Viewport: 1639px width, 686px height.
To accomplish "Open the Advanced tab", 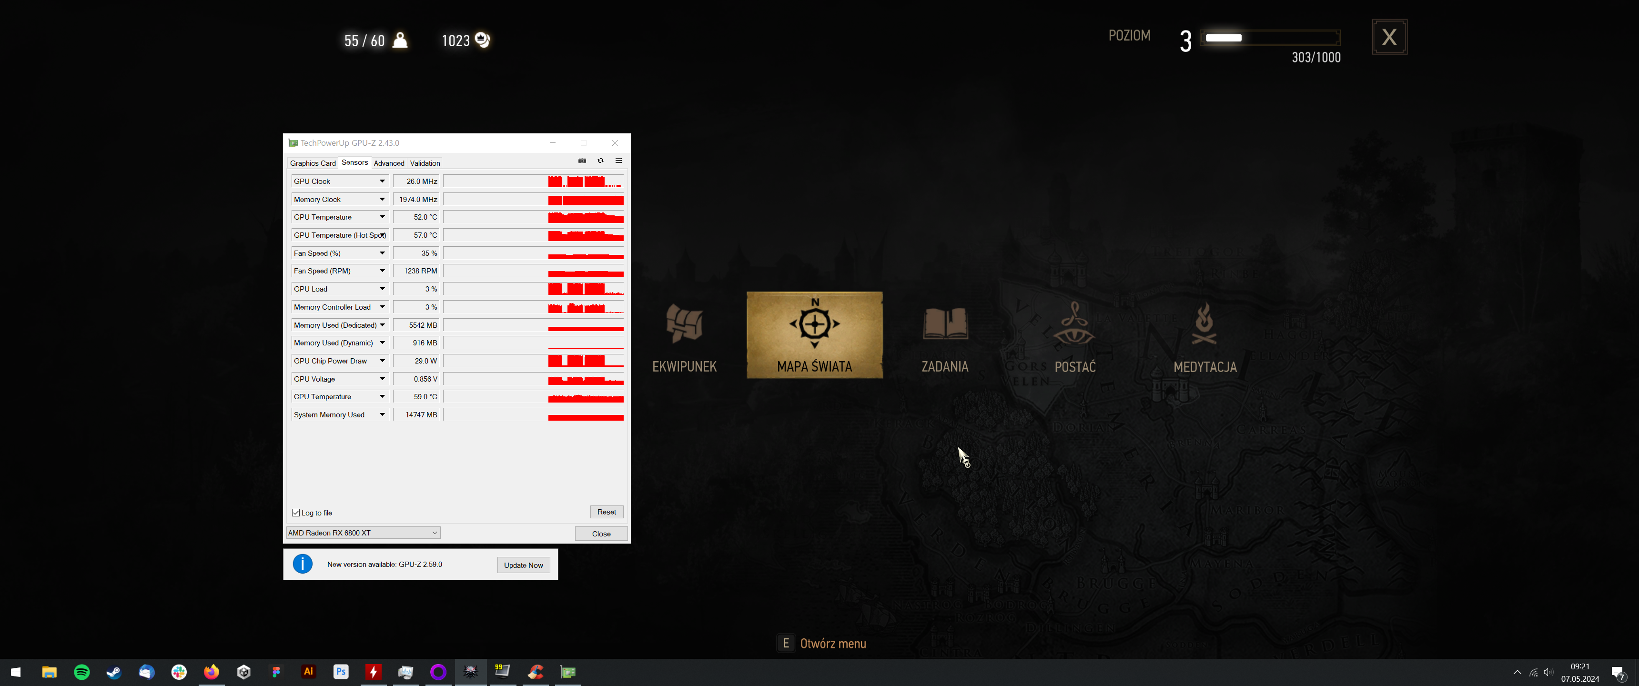I will point(389,163).
